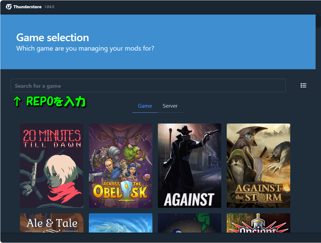The width and height of the screenshot is (321, 243).
Task: Click the mod-management subtitle text
Action: click(85, 49)
